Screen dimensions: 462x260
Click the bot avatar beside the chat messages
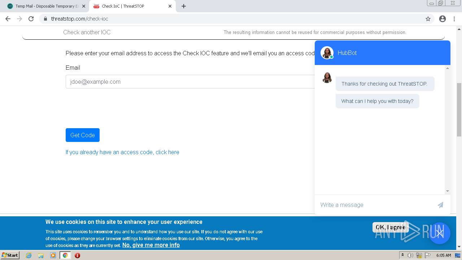click(327, 78)
